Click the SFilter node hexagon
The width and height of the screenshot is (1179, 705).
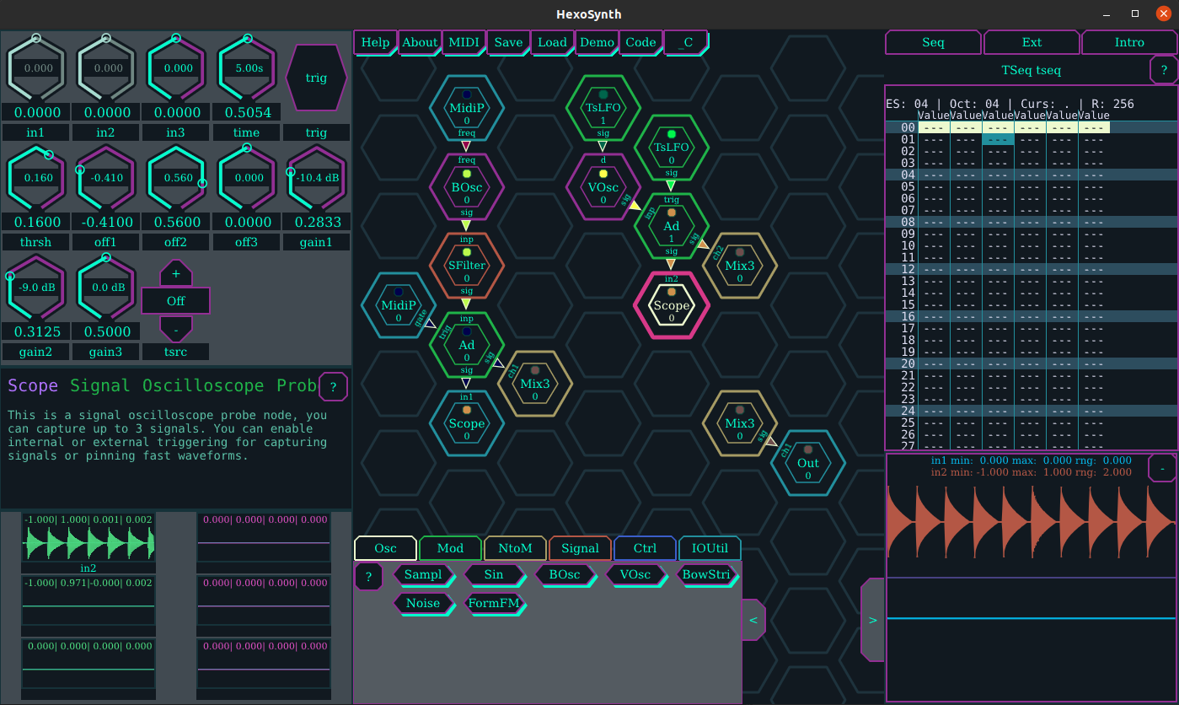click(x=467, y=266)
